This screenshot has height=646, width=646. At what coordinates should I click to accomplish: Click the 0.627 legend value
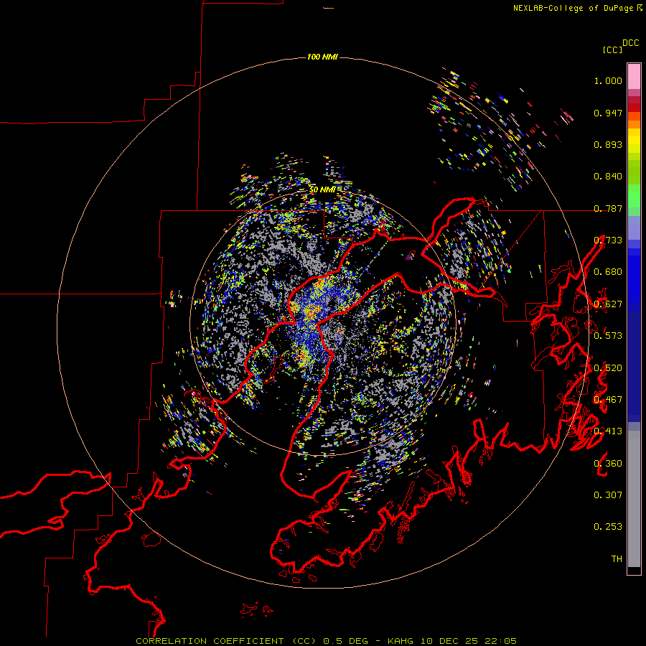[608, 304]
